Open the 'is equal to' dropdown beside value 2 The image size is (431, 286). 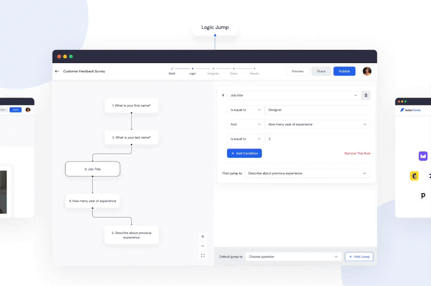coord(245,139)
